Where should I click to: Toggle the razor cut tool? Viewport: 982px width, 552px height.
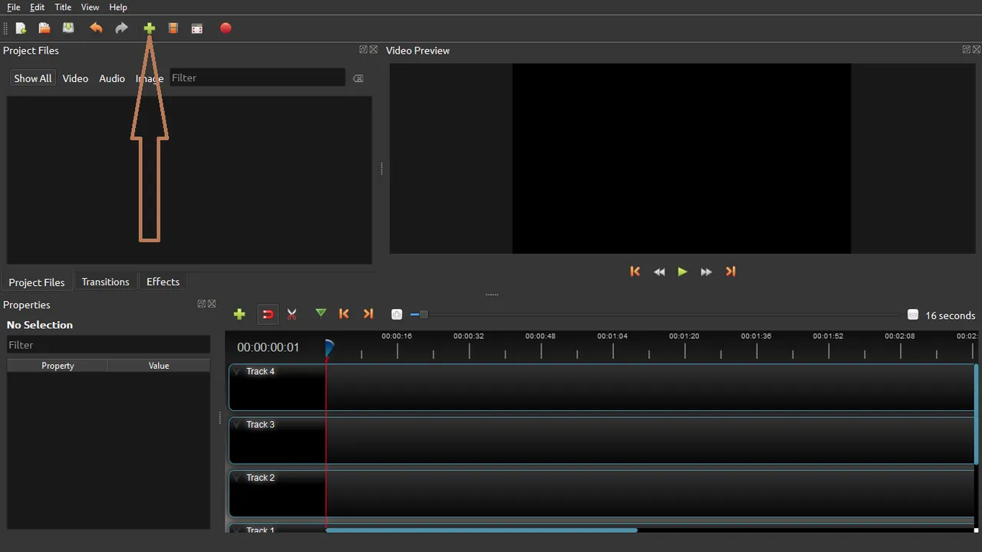coord(292,314)
